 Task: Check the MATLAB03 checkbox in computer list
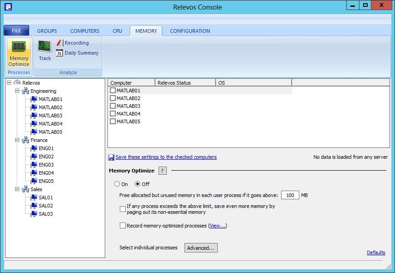pyautogui.click(x=113, y=106)
